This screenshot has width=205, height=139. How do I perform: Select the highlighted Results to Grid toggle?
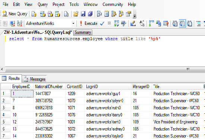182,23
